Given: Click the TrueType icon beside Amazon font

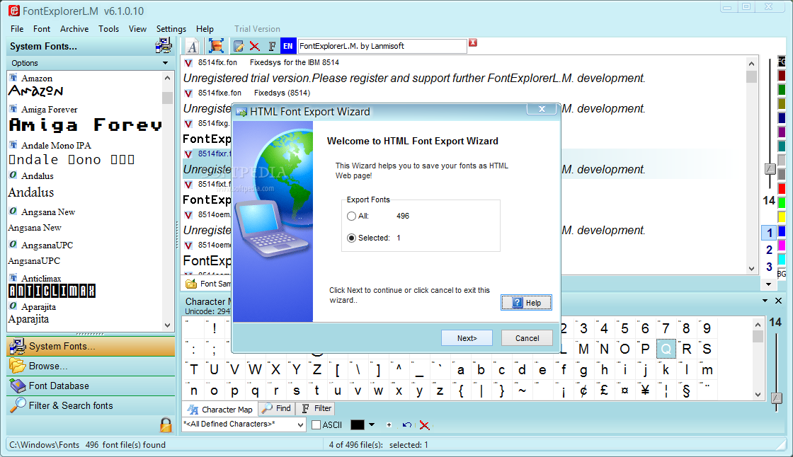Looking at the screenshot, I should 13,78.
